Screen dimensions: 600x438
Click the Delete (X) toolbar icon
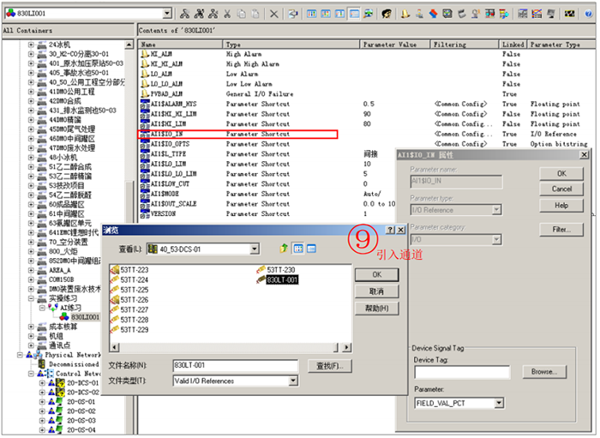pos(274,14)
